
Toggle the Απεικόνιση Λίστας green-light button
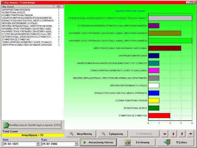click(x=98, y=142)
